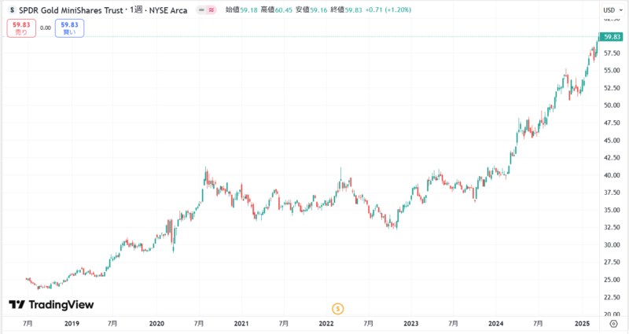Screen dimensions: 629x334
Task: Click the 2022 time axis label
Action: [326, 324]
